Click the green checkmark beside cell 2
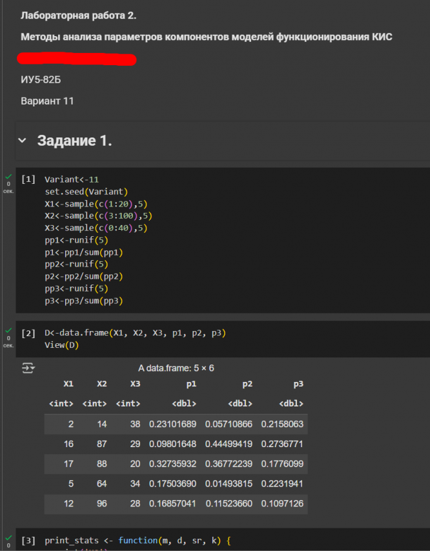 (8, 330)
